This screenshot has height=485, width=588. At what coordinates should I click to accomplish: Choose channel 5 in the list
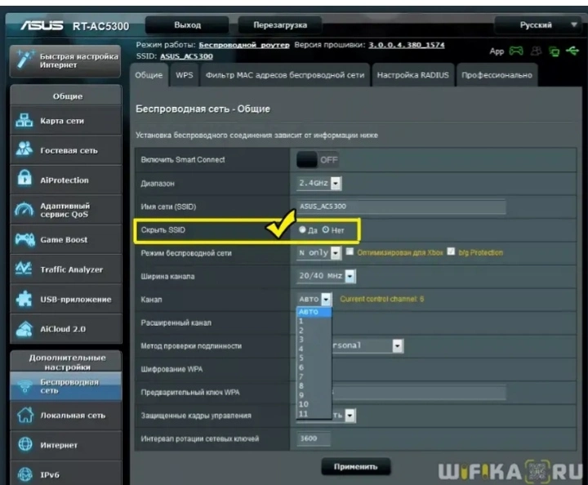point(314,358)
